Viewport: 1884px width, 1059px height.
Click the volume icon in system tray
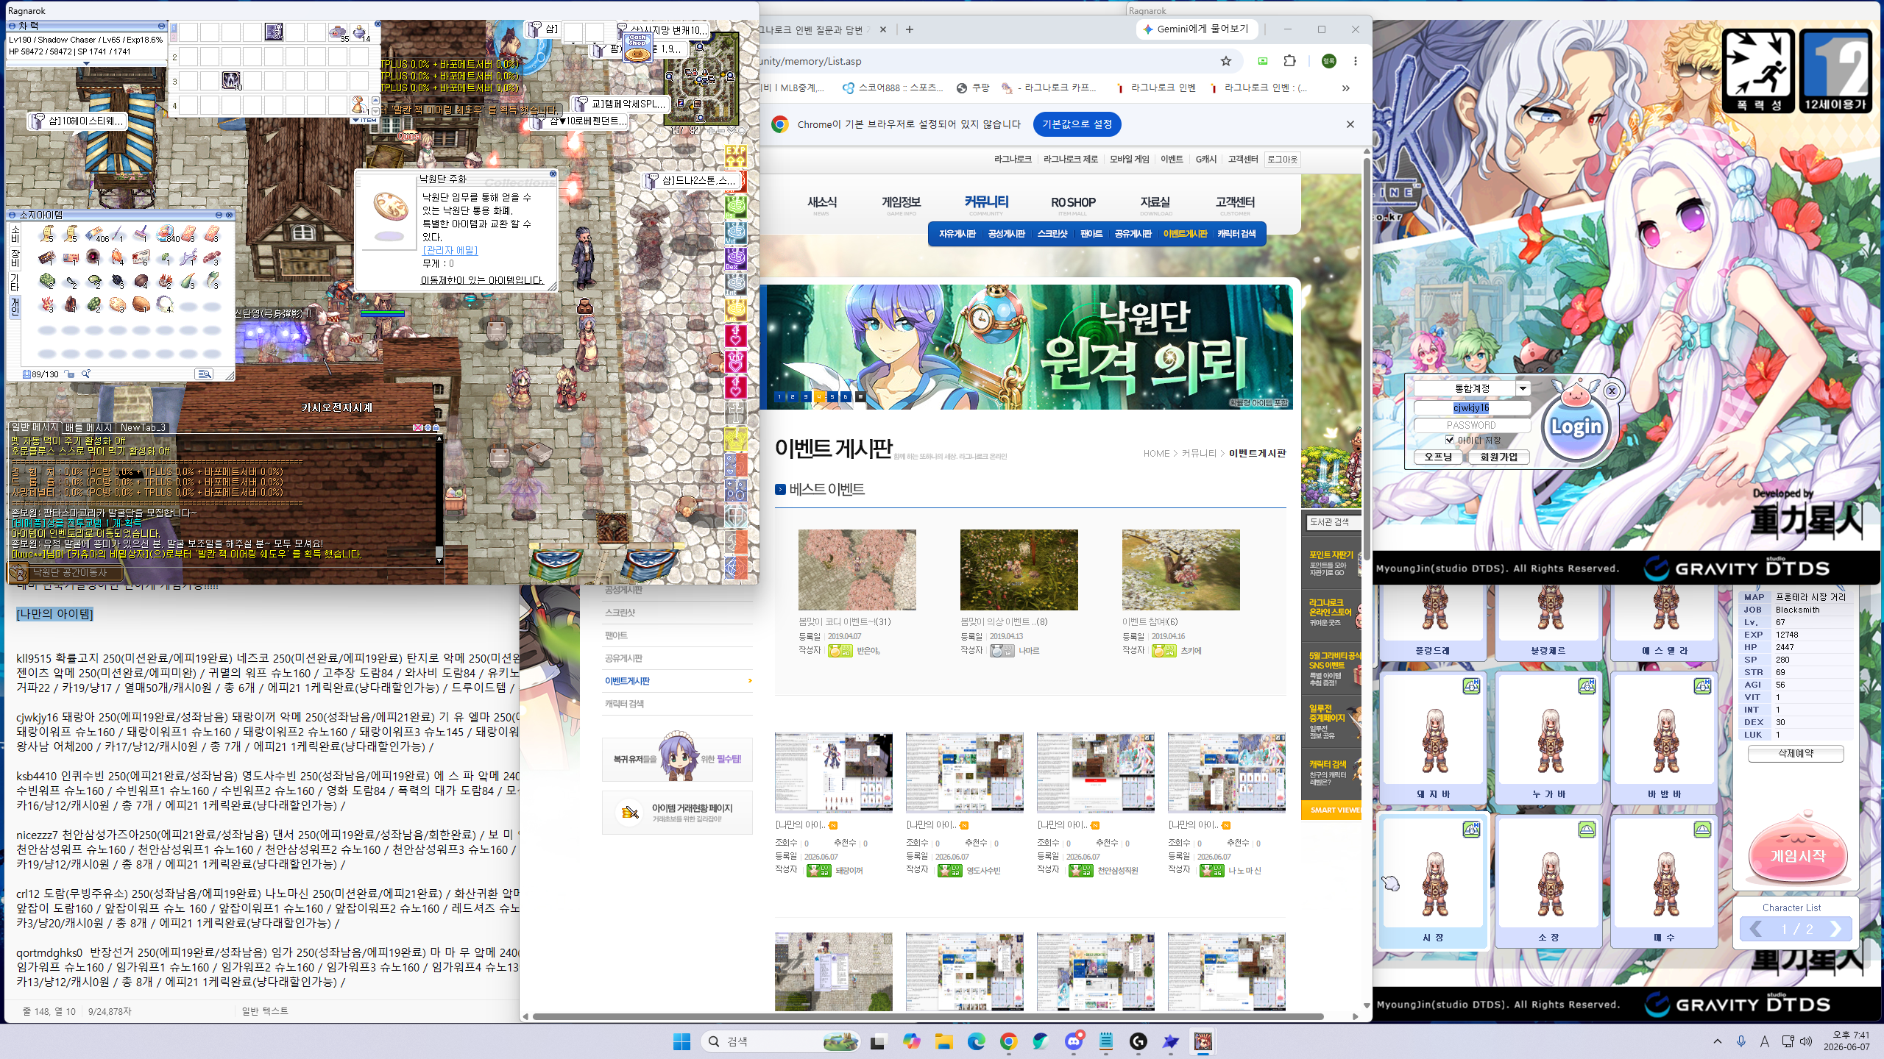1807,1041
